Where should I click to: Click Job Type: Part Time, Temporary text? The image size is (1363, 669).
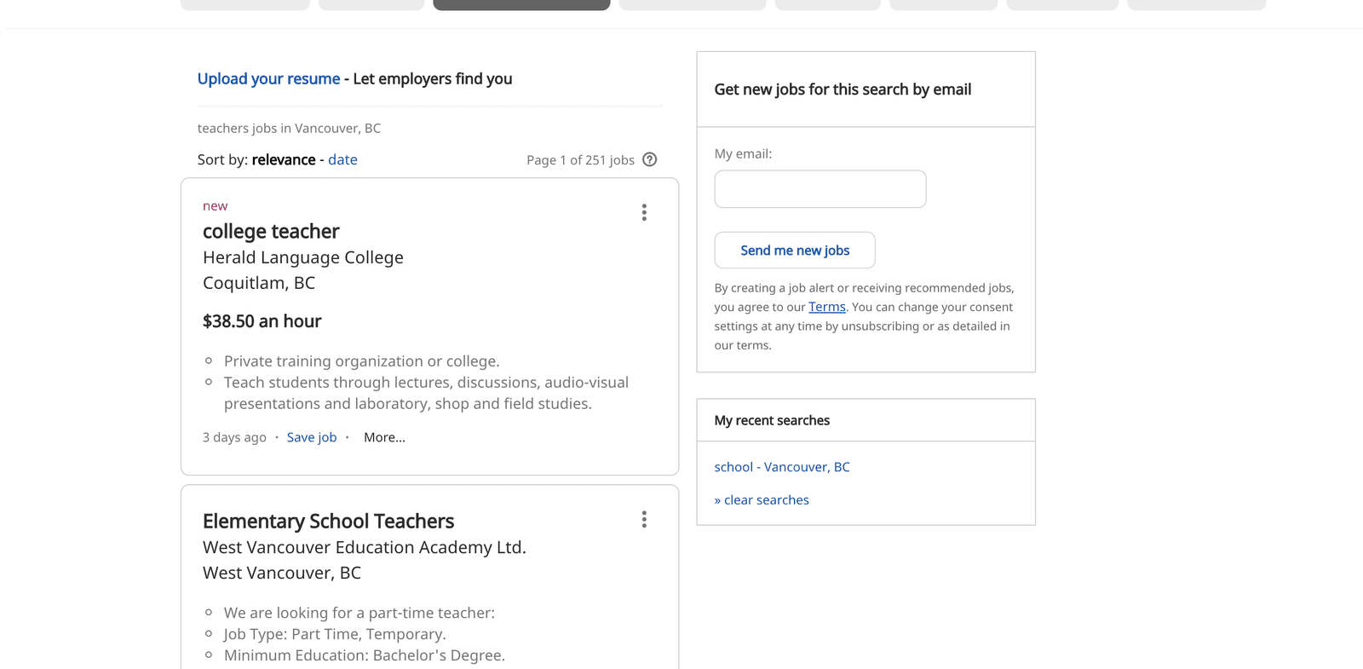point(335,634)
